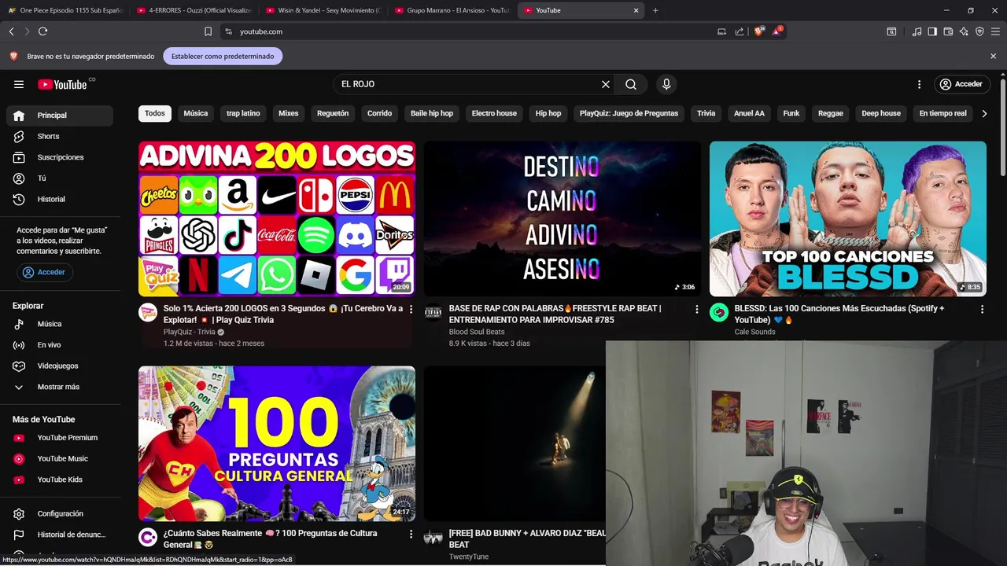Toggle the browser sidebar panel
Viewport: 1007px width, 566px height.
click(932, 31)
